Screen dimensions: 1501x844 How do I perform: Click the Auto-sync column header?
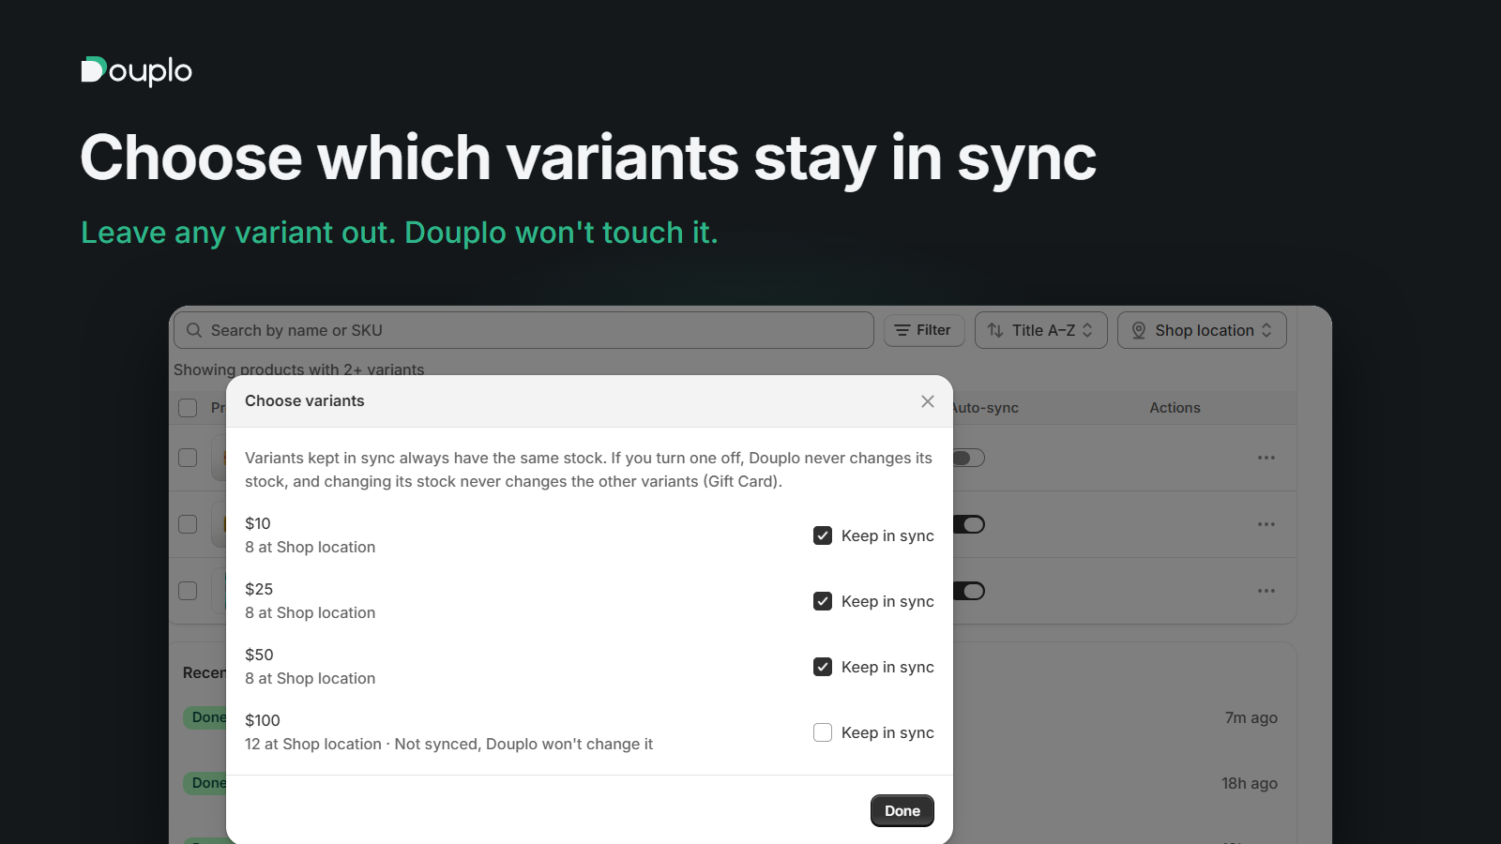(x=986, y=408)
